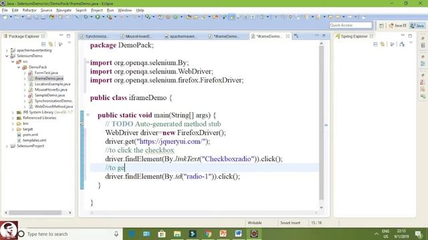The width and height of the screenshot is (428, 240).
Task: Open Microsoft Store from the taskbar
Action: click(x=162, y=234)
